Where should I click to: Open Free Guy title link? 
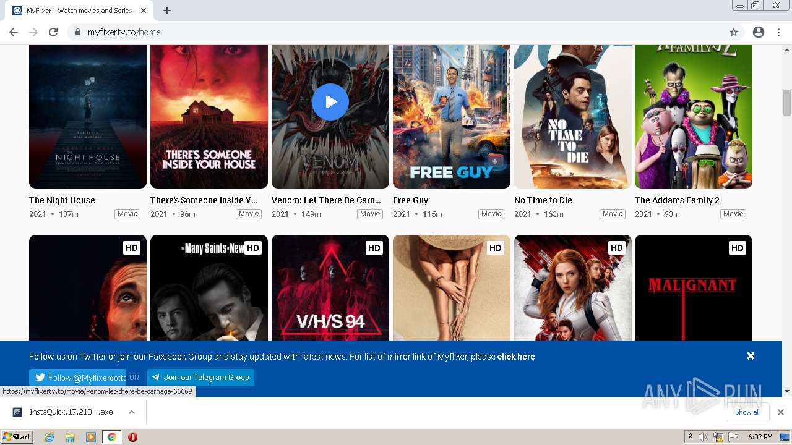coord(410,200)
